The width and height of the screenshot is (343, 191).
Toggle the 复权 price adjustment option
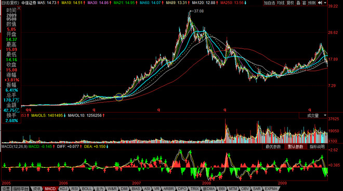pyautogui.click(x=291, y=3)
